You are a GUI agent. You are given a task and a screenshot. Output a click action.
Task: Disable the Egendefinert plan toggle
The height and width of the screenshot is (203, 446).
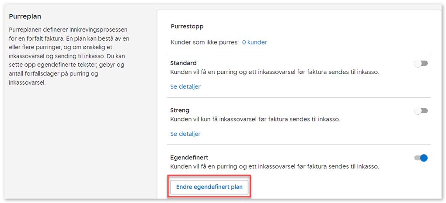[421, 158]
